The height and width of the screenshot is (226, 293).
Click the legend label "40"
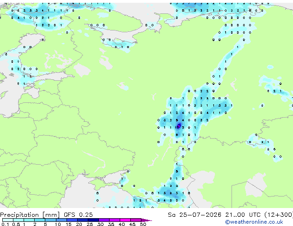click(122, 224)
